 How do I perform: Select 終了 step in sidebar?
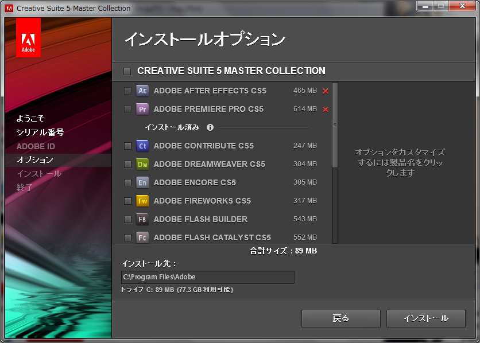pyautogui.click(x=25, y=187)
